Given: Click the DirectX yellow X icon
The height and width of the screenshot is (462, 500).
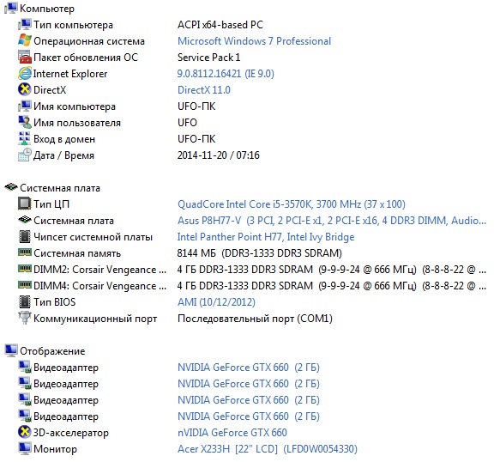Looking at the screenshot, I should 25,89.
